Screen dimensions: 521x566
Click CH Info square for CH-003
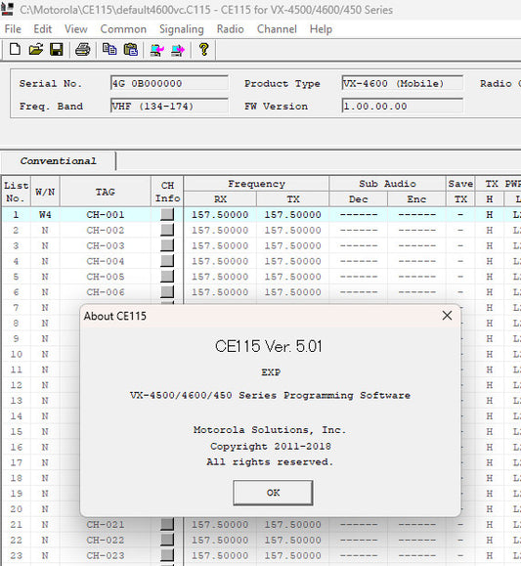[167, 245]
